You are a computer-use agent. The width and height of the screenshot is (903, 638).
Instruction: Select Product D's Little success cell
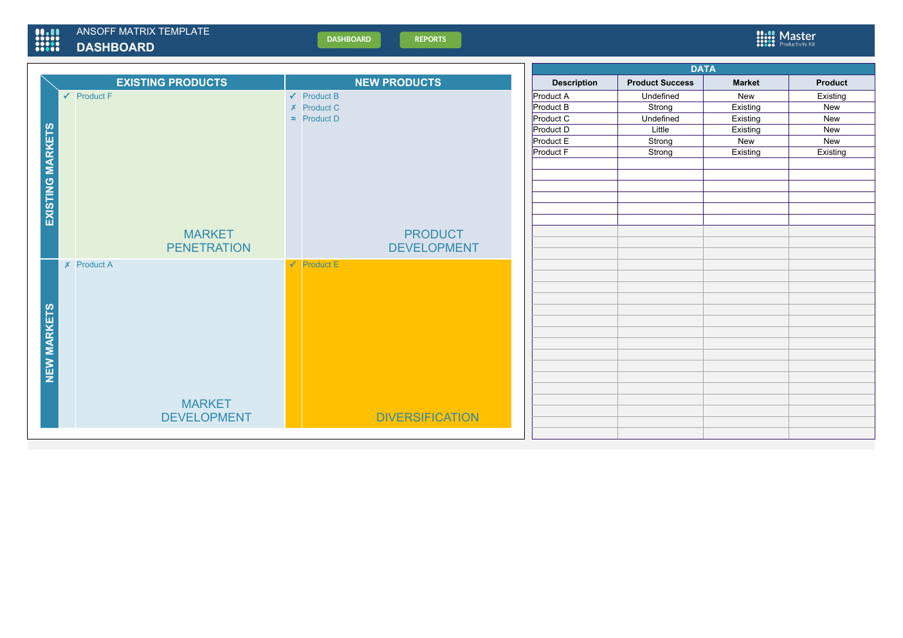[661, 130]
